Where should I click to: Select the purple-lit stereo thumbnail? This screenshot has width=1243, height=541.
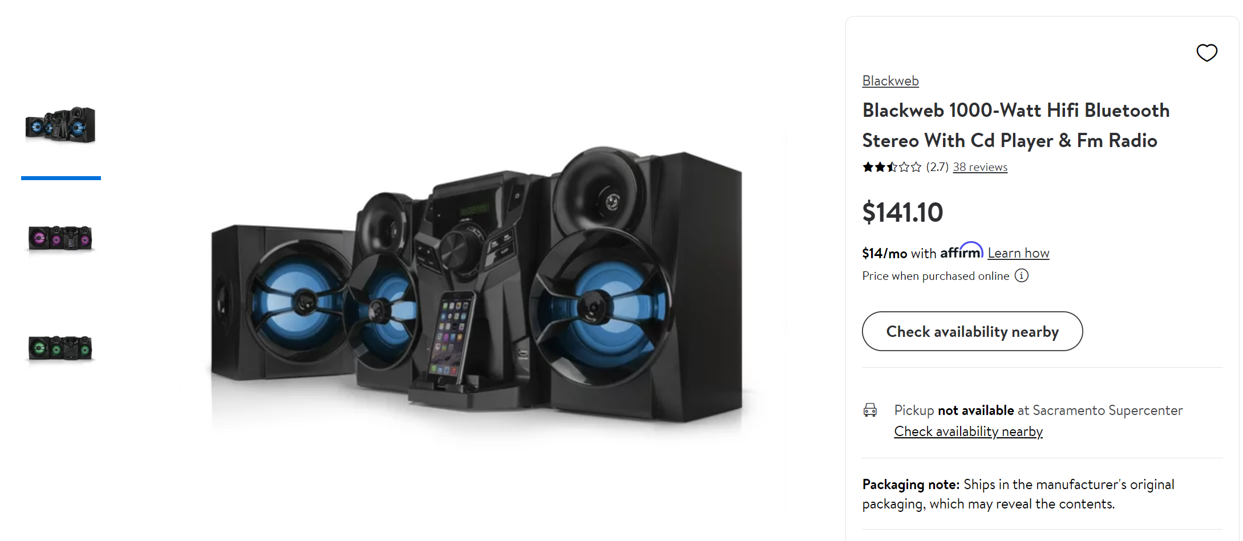coord(60,238)
